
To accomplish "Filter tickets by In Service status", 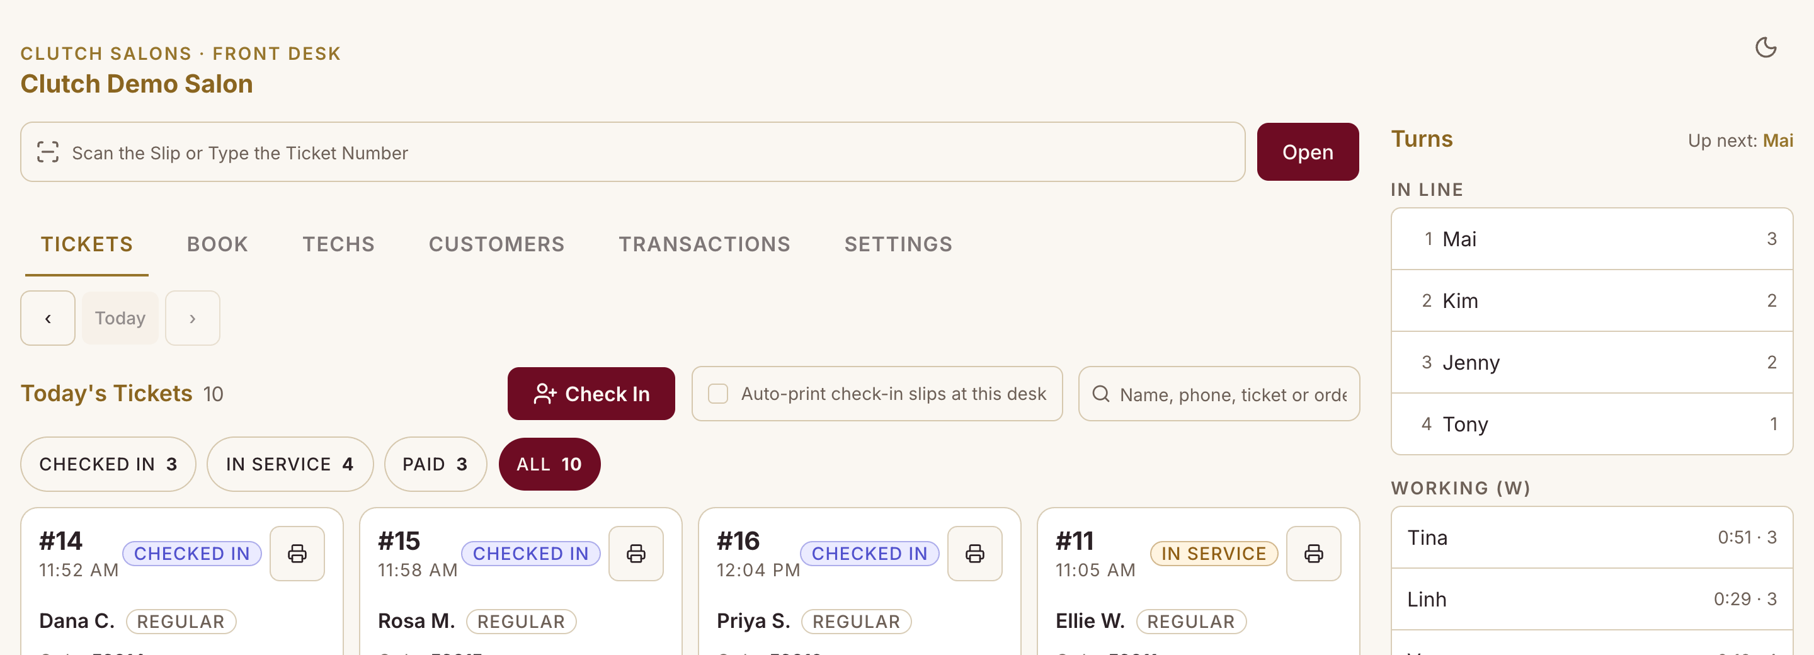I will (290, 464).
